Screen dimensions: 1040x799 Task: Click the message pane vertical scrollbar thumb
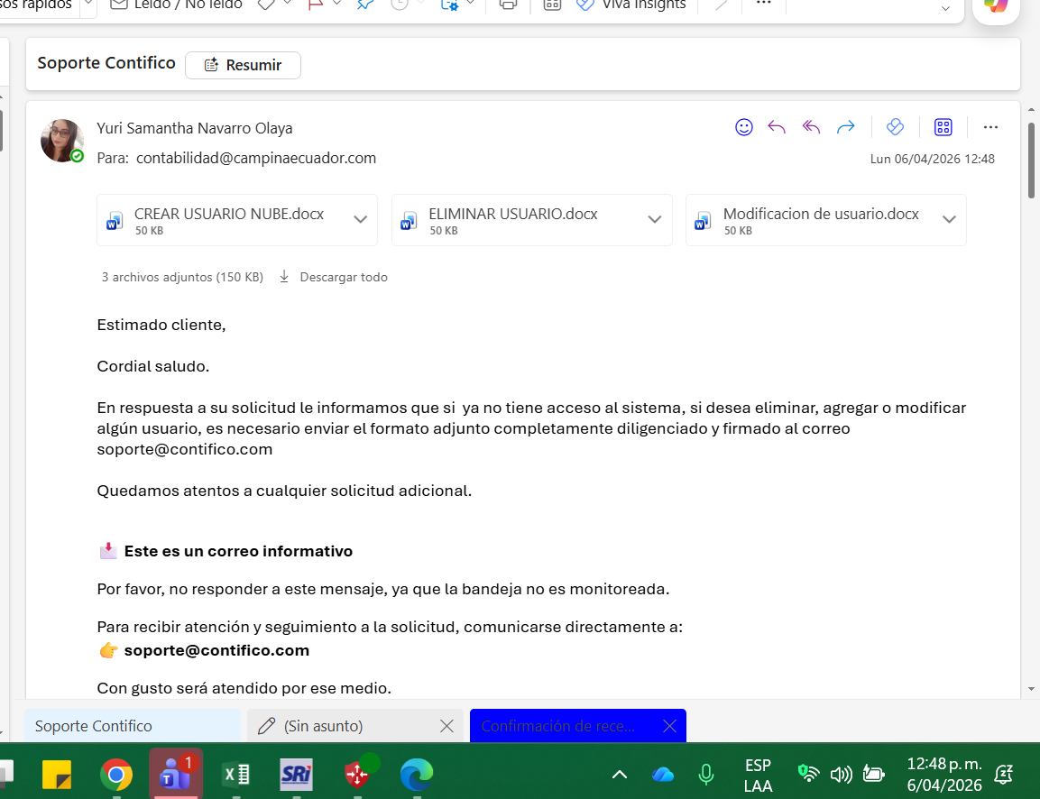click(1031, 160)
